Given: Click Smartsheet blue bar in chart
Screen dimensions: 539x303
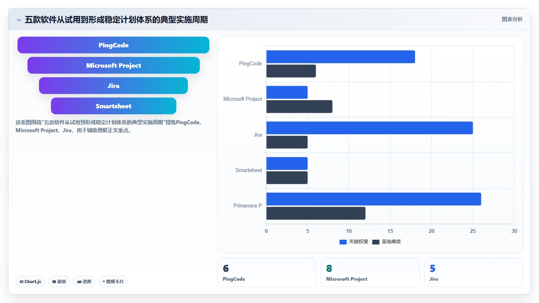Looking at the screenshot, I should point(287,163).
